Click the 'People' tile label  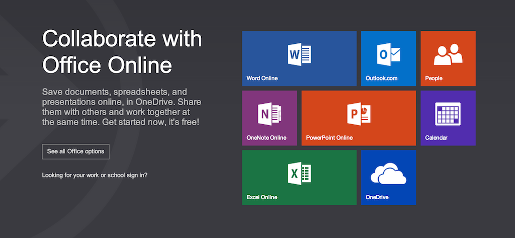[x=434, y=78]
